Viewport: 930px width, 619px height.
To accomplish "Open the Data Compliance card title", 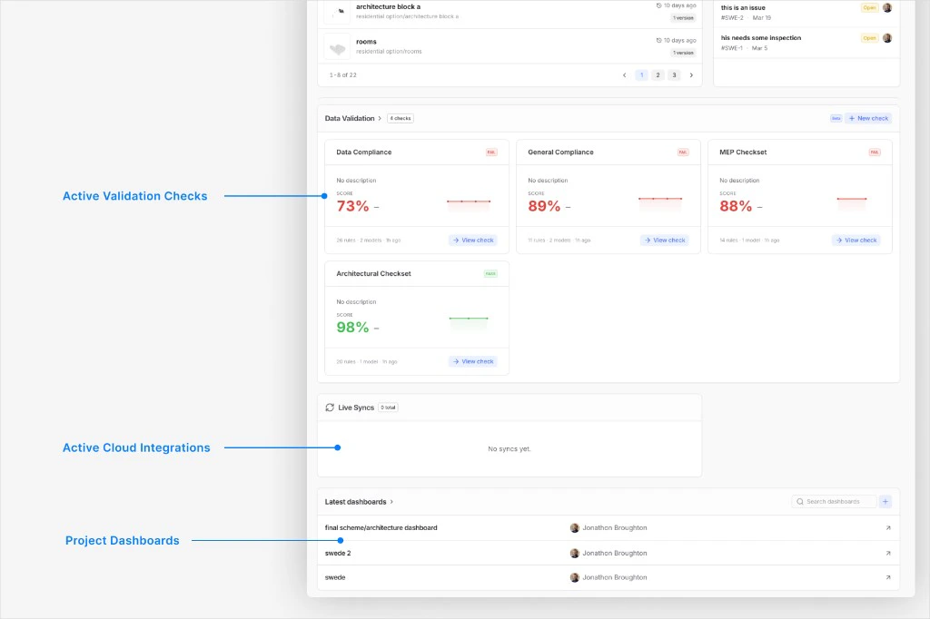I will tap(363, 152).
